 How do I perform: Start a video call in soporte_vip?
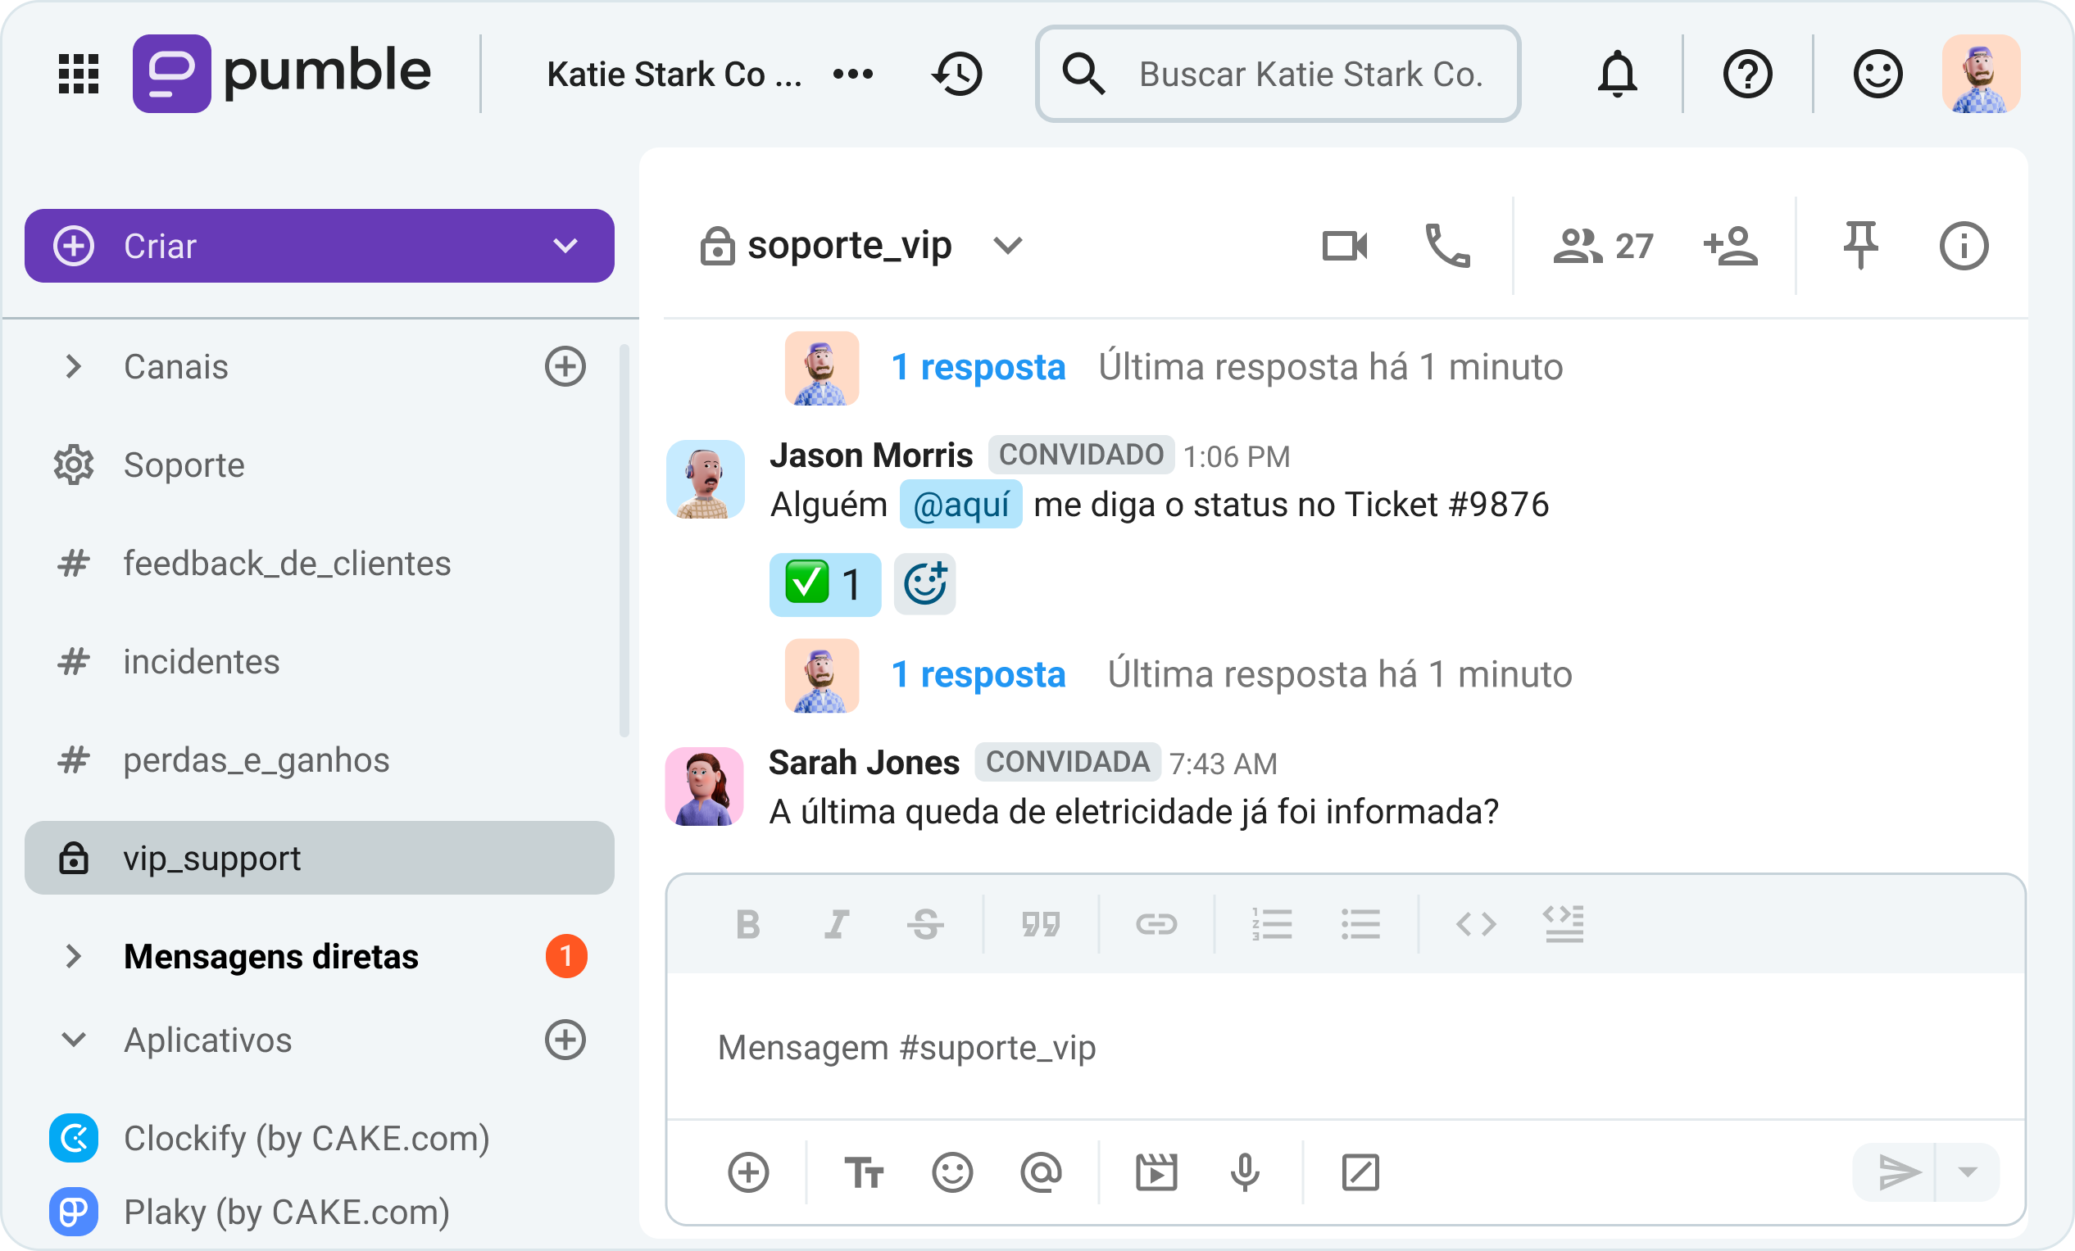(x=1344, y=246)
